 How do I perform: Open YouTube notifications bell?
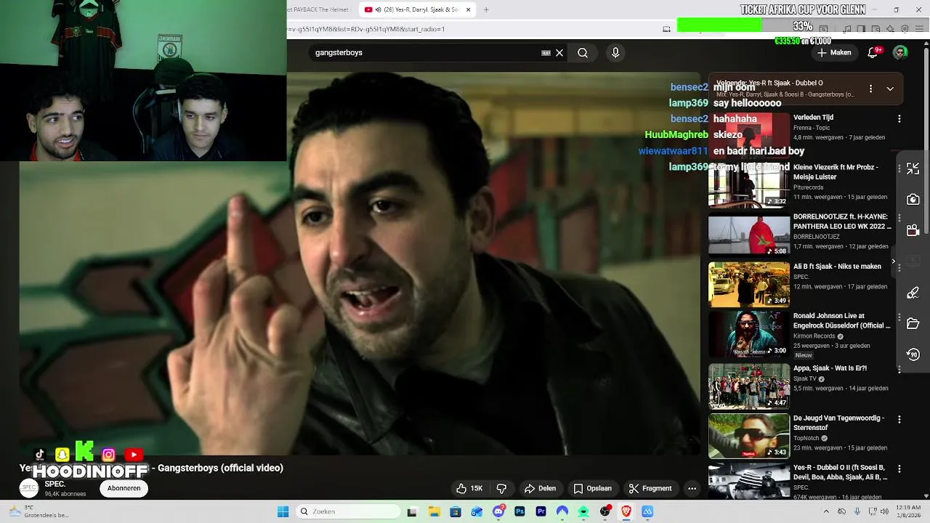[x=873, y=52]
